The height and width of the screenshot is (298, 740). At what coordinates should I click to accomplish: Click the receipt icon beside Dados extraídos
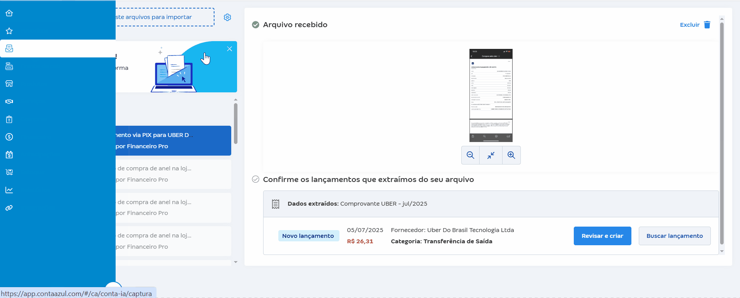point(276,204)
